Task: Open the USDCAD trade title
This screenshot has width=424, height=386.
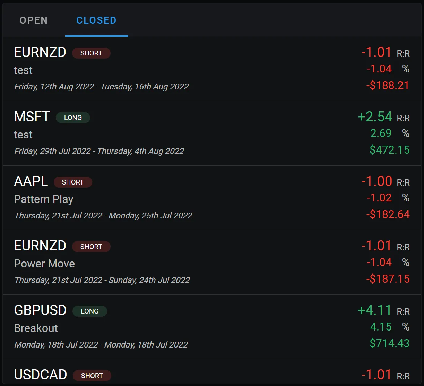Action: point(41,375)
